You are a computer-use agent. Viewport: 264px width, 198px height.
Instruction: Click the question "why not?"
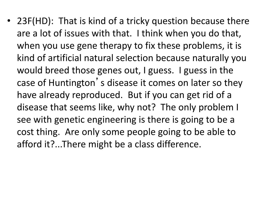click(136, 107)
